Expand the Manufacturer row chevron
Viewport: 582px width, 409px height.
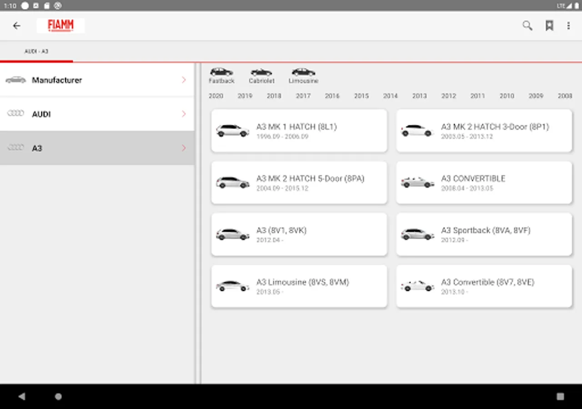point(184,80)
